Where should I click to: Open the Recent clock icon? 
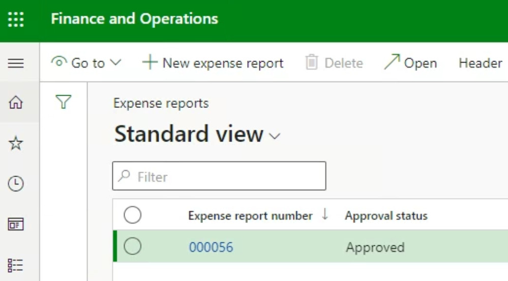pos(16,184)
